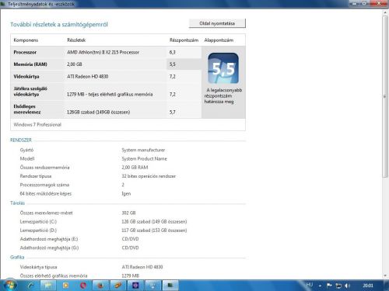Click 'További részletek a számítógépemről' heading
This screenshot has height=291, width=389.
click(x=59, y=25)
